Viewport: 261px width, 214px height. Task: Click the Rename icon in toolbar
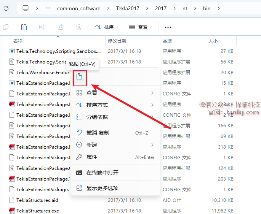42,27
